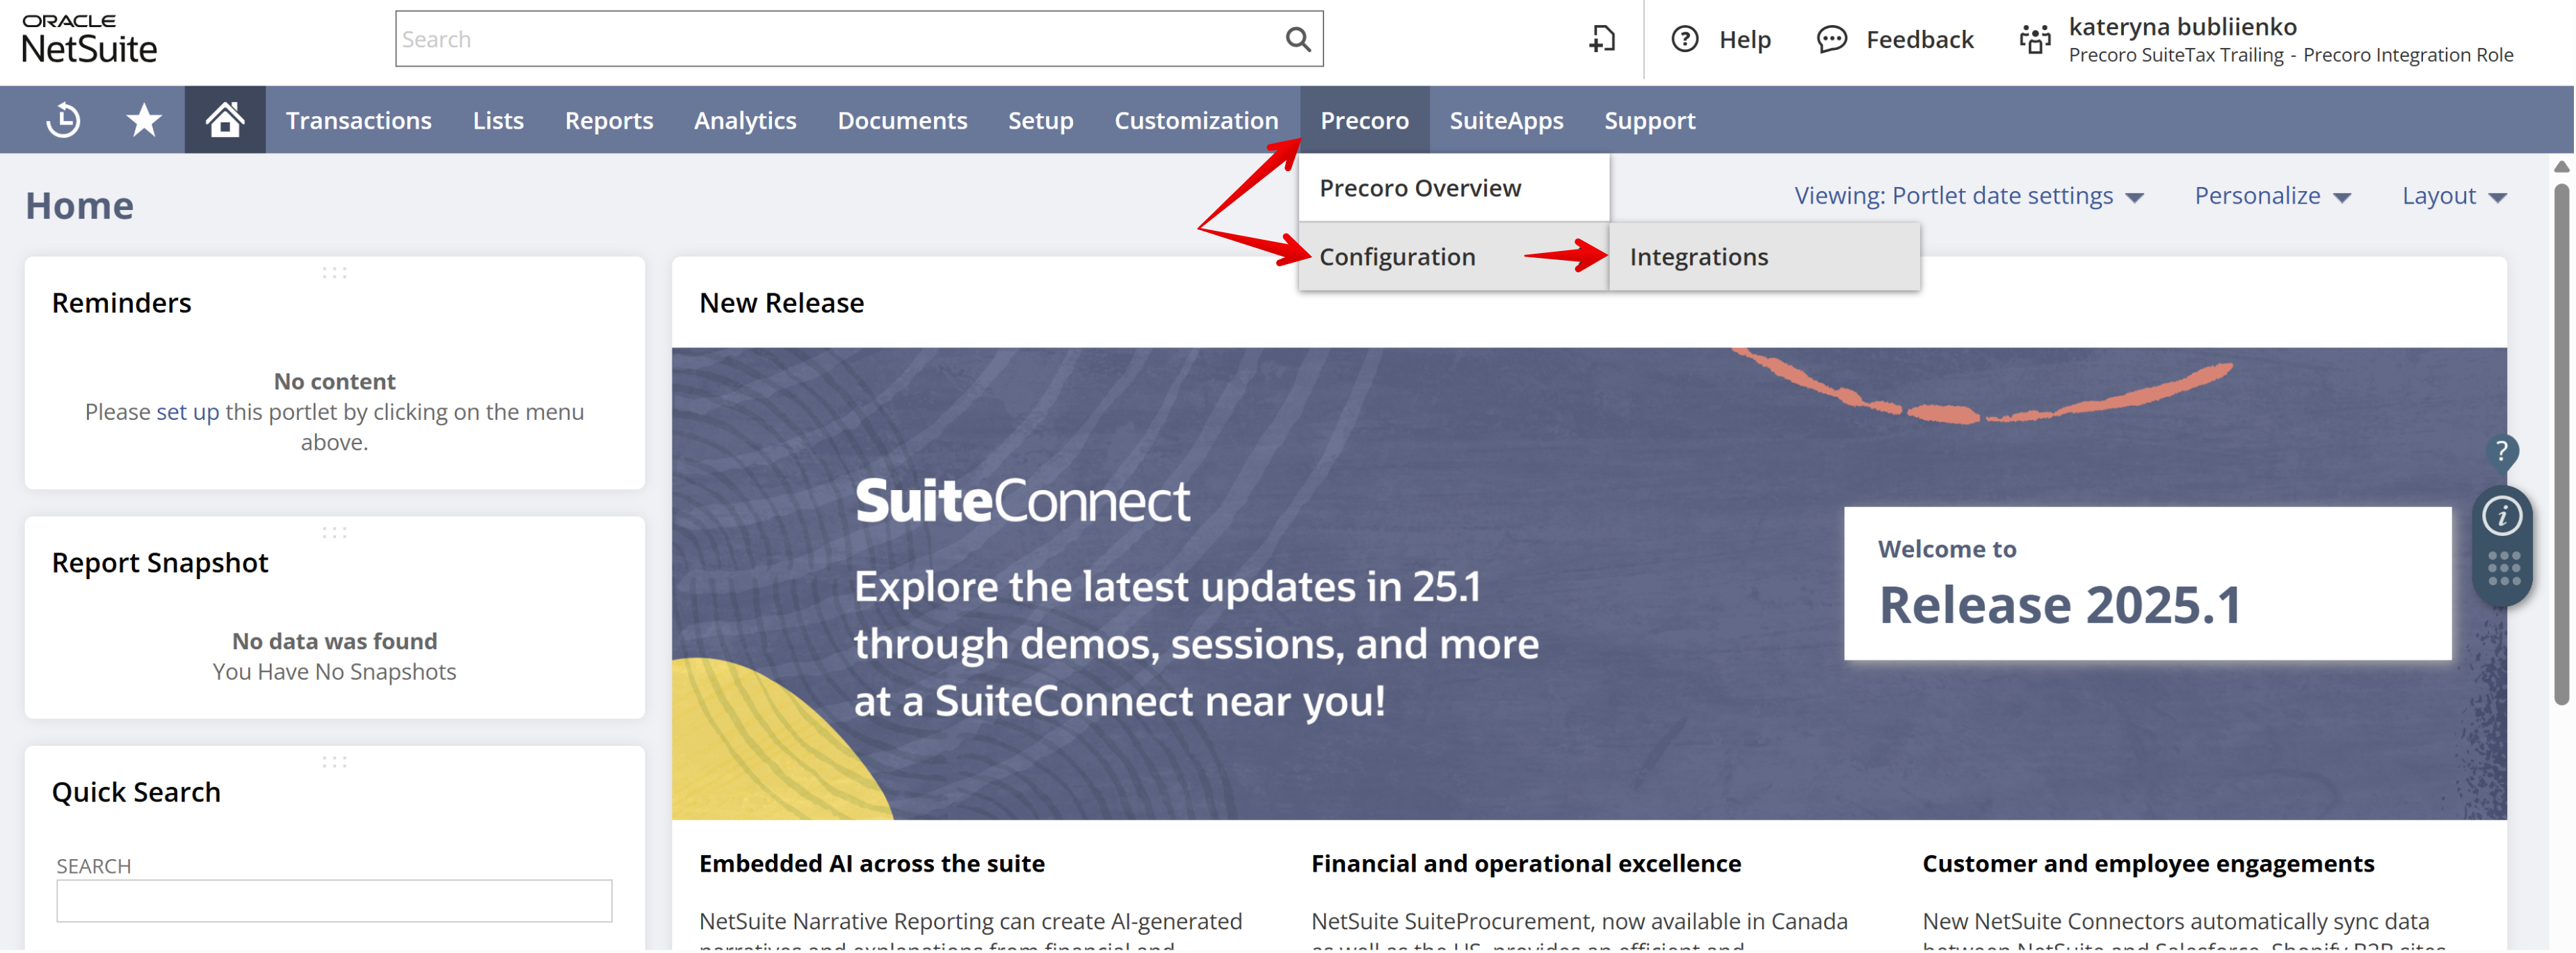The height and width of the screenshot is (953, 2576).
Task: Select Integrations under Configuration
Action: coord(1699,256)
